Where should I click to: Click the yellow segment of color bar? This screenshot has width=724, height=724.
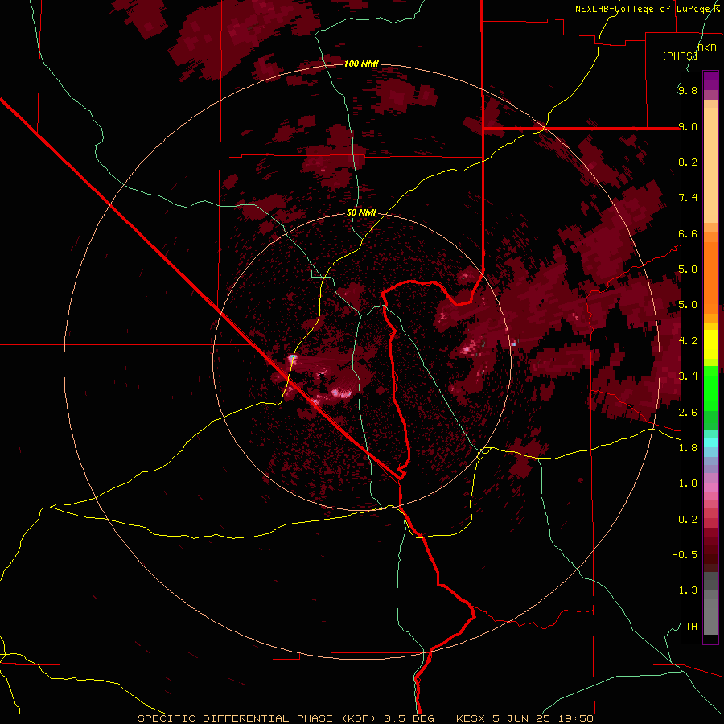click(x=710, y=344)
